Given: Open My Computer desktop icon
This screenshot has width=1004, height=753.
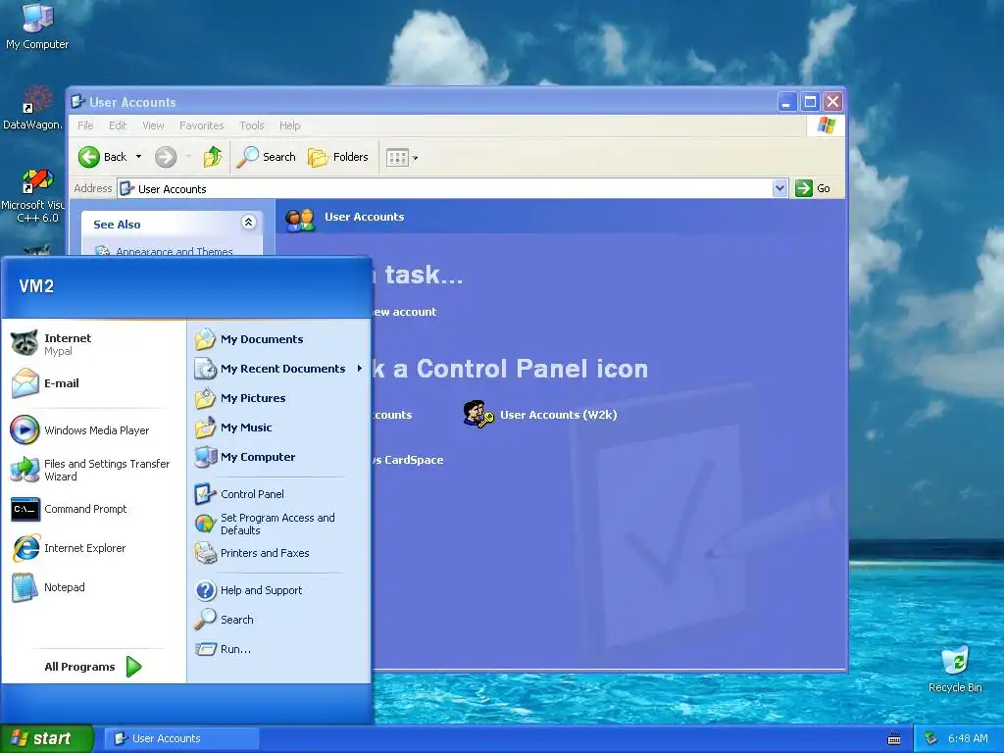Looking at the screenshot, I should pyautogui.click(x=37, y=26).
